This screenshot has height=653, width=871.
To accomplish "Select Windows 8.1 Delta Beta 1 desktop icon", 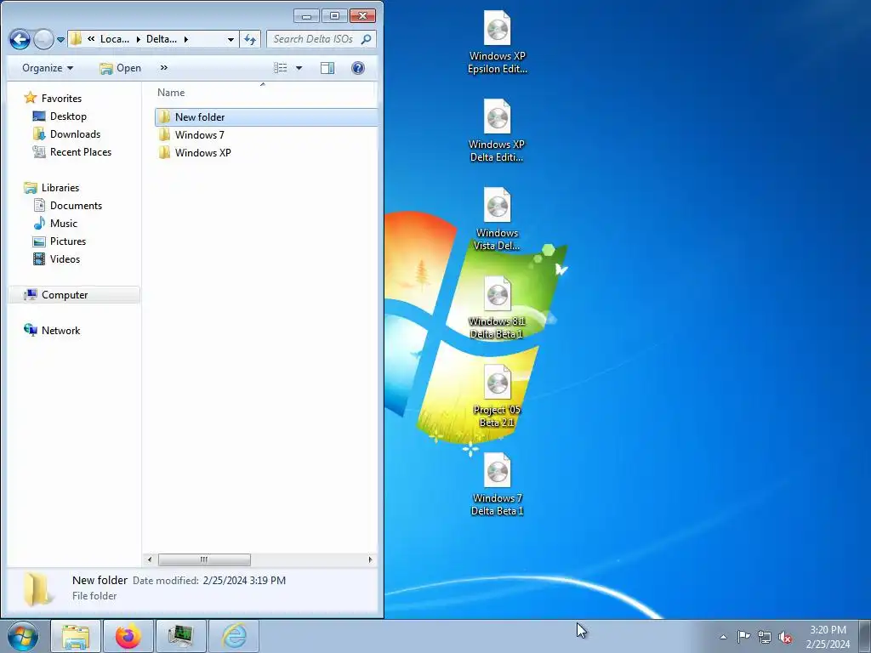I will 497,307.
